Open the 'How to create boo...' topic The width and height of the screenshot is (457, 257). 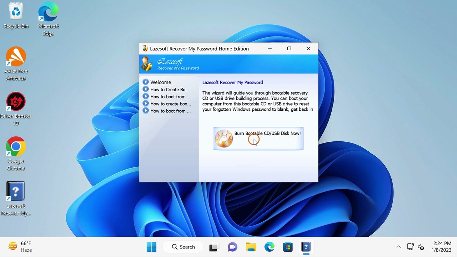coord(167,104)
